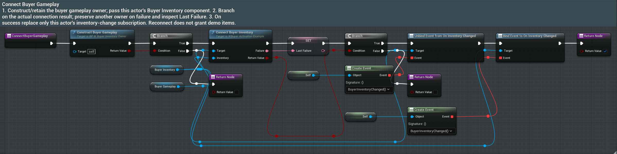Select the Buyer Gameplay variable node
This screenshot has height=154, width=617.
click(x=167, y=87)
